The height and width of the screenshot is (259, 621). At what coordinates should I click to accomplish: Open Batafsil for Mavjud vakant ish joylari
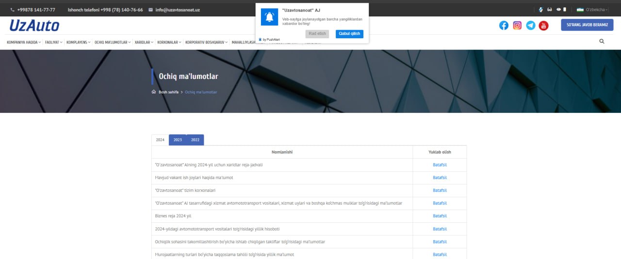[x=440, y=178]
